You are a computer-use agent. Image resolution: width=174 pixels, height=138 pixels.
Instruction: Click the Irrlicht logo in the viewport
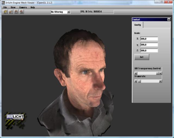15,117
